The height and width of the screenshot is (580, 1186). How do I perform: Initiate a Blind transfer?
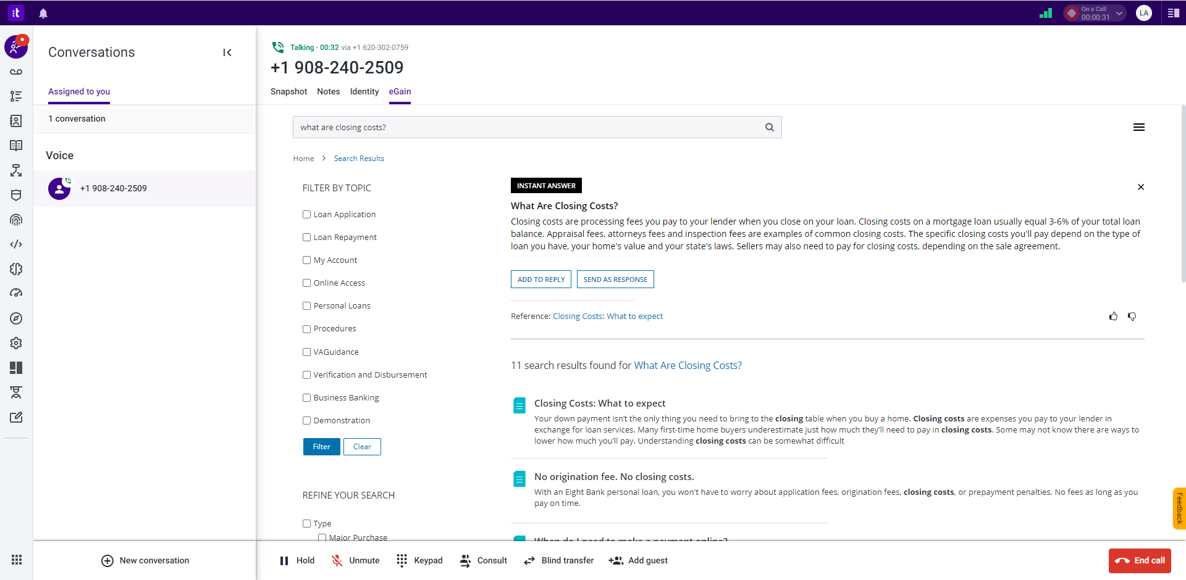pos(558,560)
